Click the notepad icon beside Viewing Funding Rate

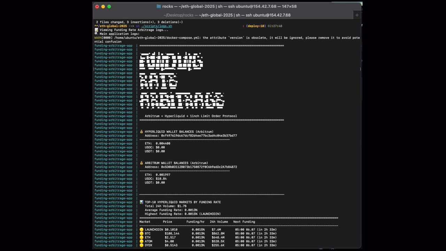point(97,30)
